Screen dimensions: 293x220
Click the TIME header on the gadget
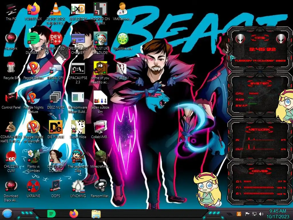260,38
